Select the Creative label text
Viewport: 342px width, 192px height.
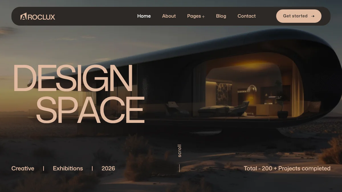pyautogui.click(x=23, y=168)
